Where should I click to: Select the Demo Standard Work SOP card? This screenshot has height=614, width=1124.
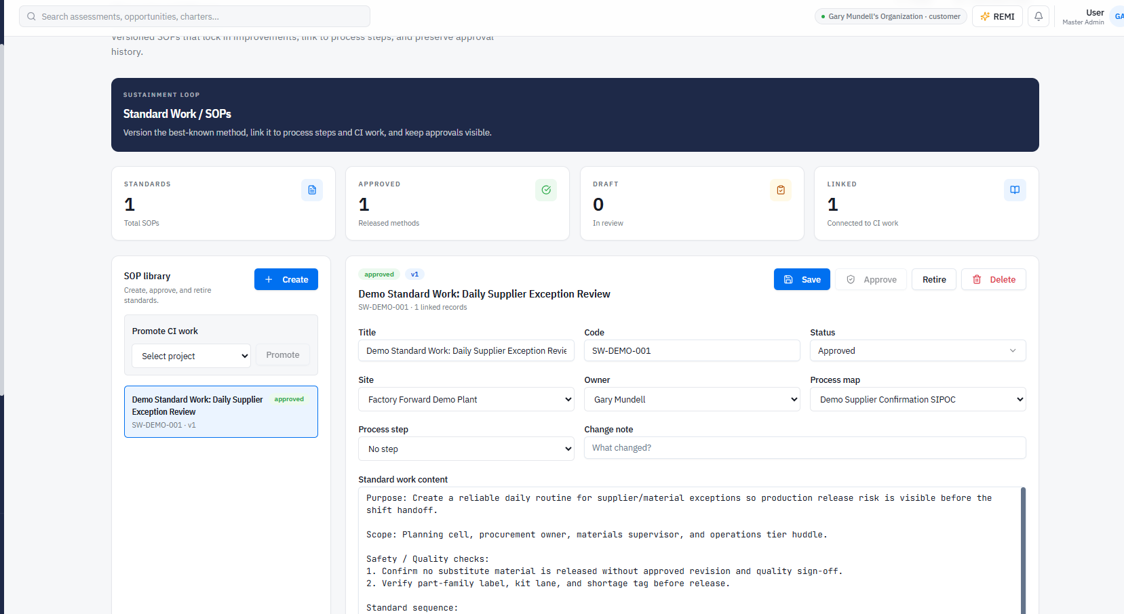point(221,412)
